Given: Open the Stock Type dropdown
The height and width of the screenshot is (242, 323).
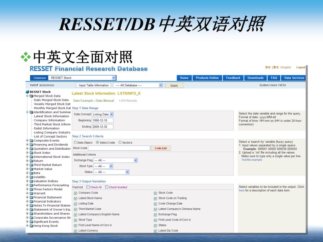Looking at the screenshot, I should pos(111,166).
